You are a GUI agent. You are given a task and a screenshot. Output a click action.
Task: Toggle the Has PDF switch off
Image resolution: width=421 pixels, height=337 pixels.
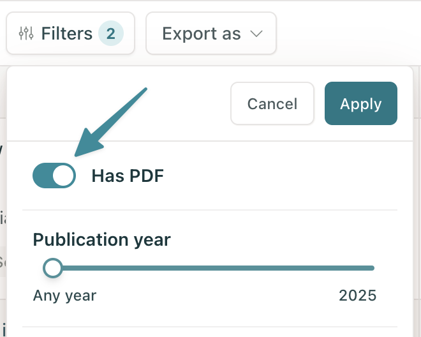54,176
